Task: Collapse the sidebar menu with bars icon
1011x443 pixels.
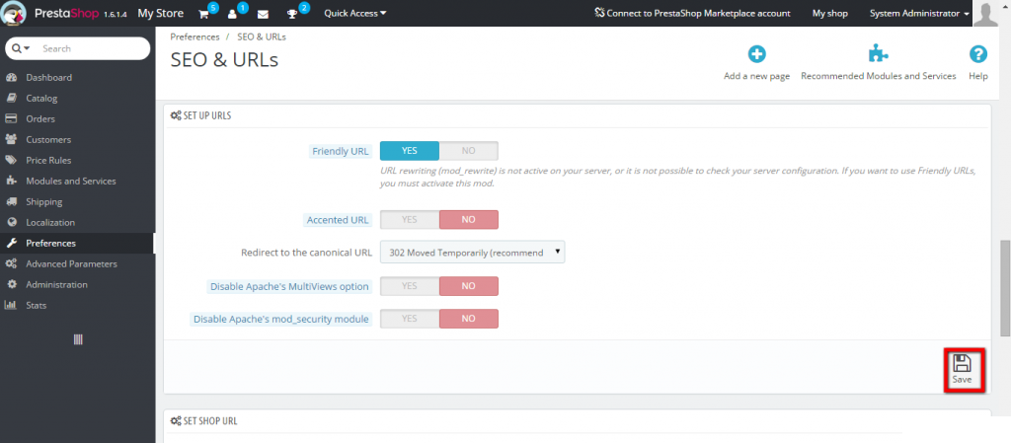Action: point(78,340)
